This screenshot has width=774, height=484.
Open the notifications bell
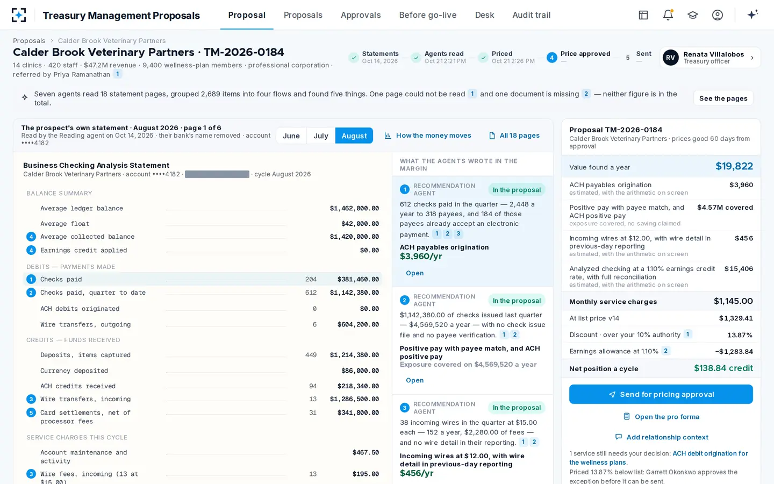668,15
